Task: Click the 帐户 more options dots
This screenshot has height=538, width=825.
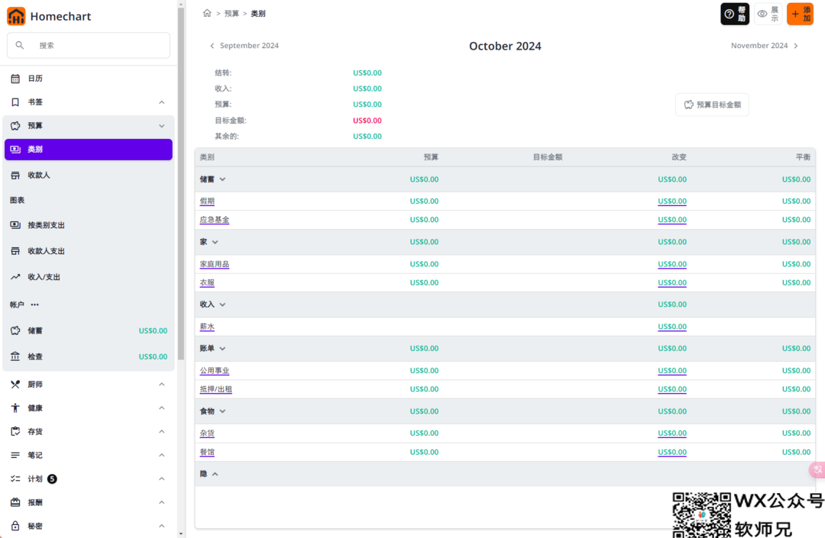Action: pyautogui.click(x=34, y=304)
